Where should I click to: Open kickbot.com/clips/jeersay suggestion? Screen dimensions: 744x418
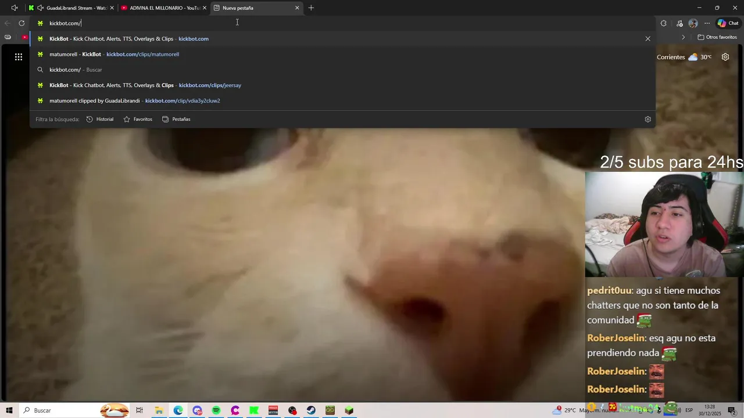[343, 85]
